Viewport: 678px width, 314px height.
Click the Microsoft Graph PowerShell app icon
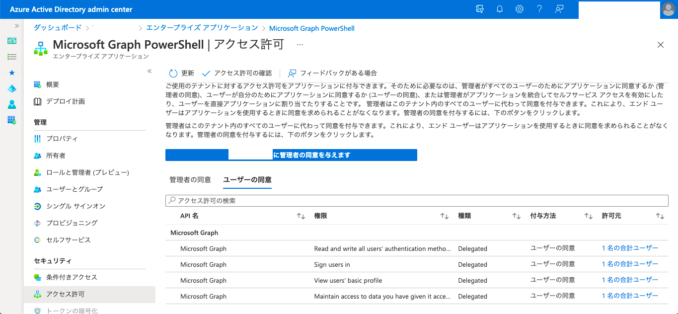coord(41,48)
